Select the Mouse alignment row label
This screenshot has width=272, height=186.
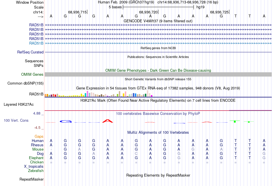[38, 149]
